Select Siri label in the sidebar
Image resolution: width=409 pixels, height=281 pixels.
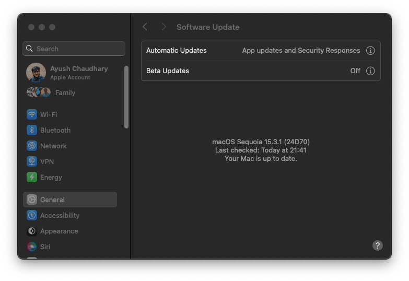[45, 247]
